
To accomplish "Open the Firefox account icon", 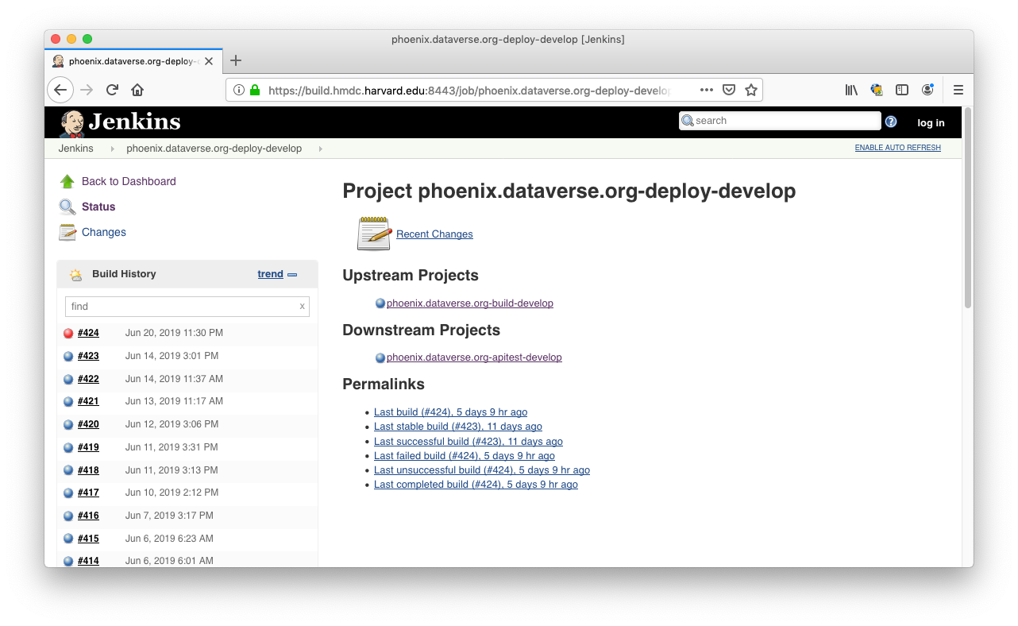I will point(927,90).
